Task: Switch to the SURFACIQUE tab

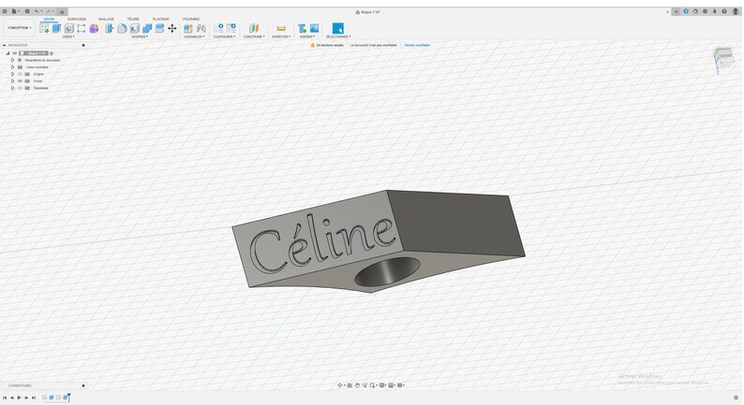Action: click(x=77, y=19)
